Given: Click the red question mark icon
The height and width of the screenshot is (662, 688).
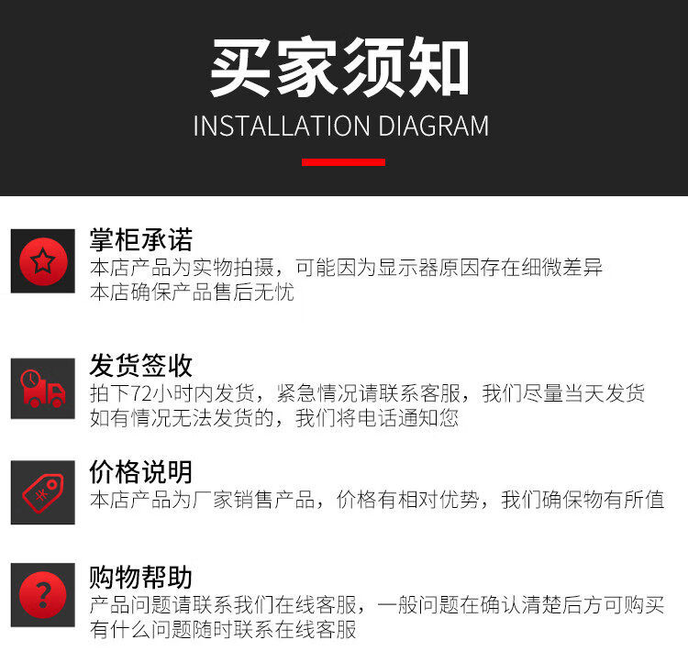Looking at the screenshot, I should [43, 595].
